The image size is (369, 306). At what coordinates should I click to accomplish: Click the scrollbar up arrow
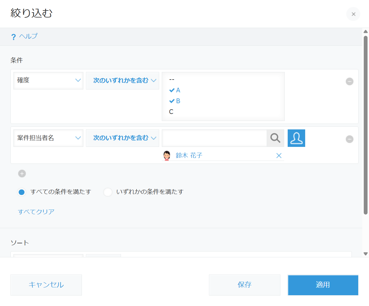click(366, 31)
